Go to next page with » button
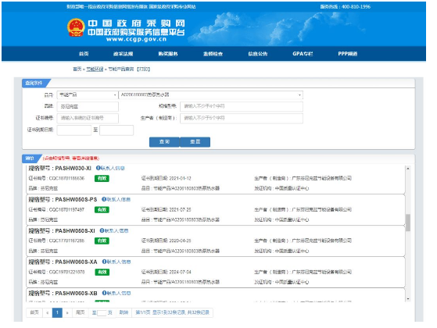437x328 pixels. 67,312
